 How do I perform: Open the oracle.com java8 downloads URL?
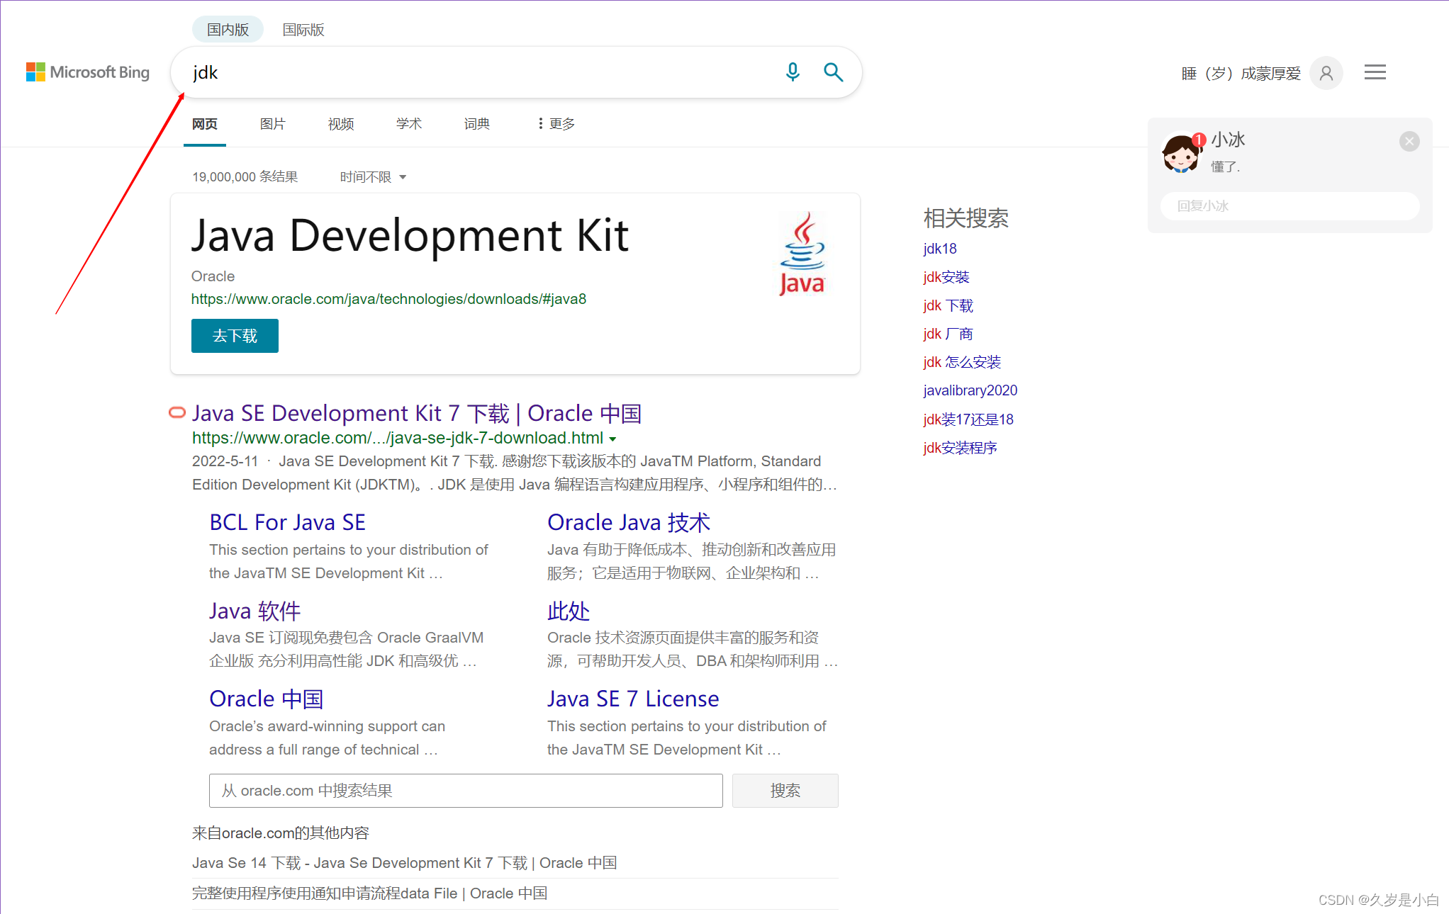[x=388, y=299]
